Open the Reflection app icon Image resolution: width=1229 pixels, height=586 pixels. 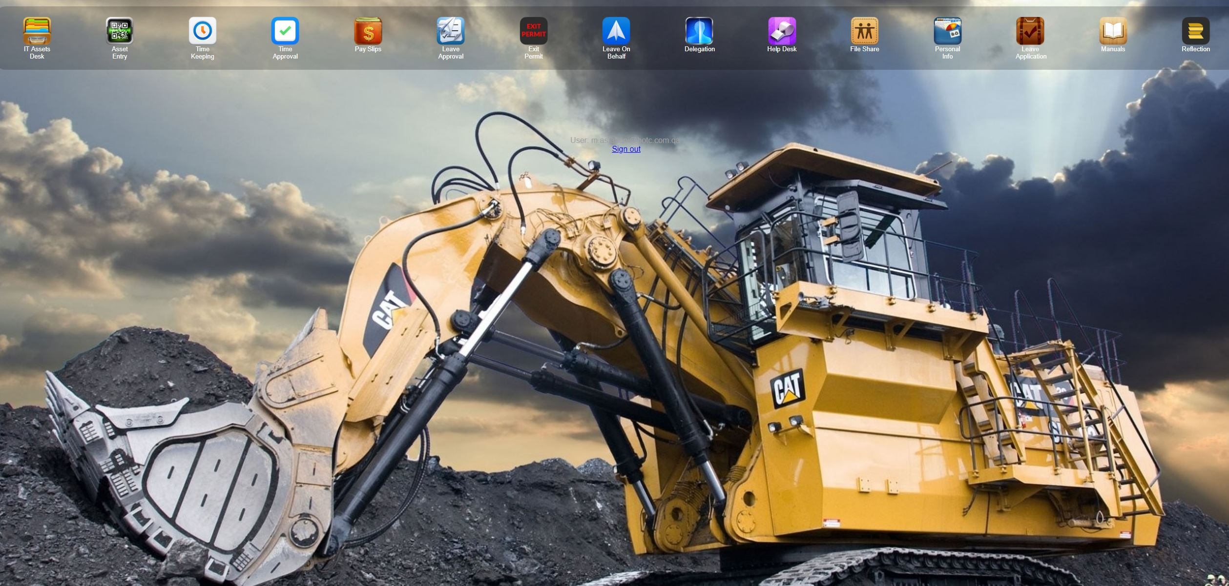coord(1196,31)
